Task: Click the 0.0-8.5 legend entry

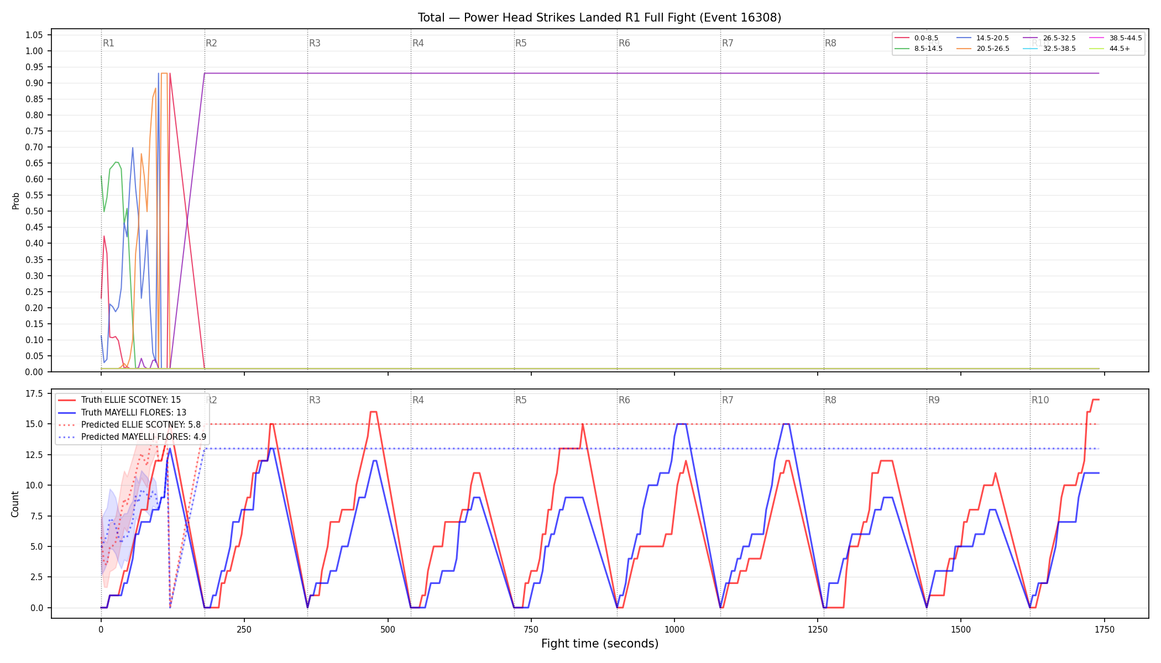Action: click(x=917, y=38)
